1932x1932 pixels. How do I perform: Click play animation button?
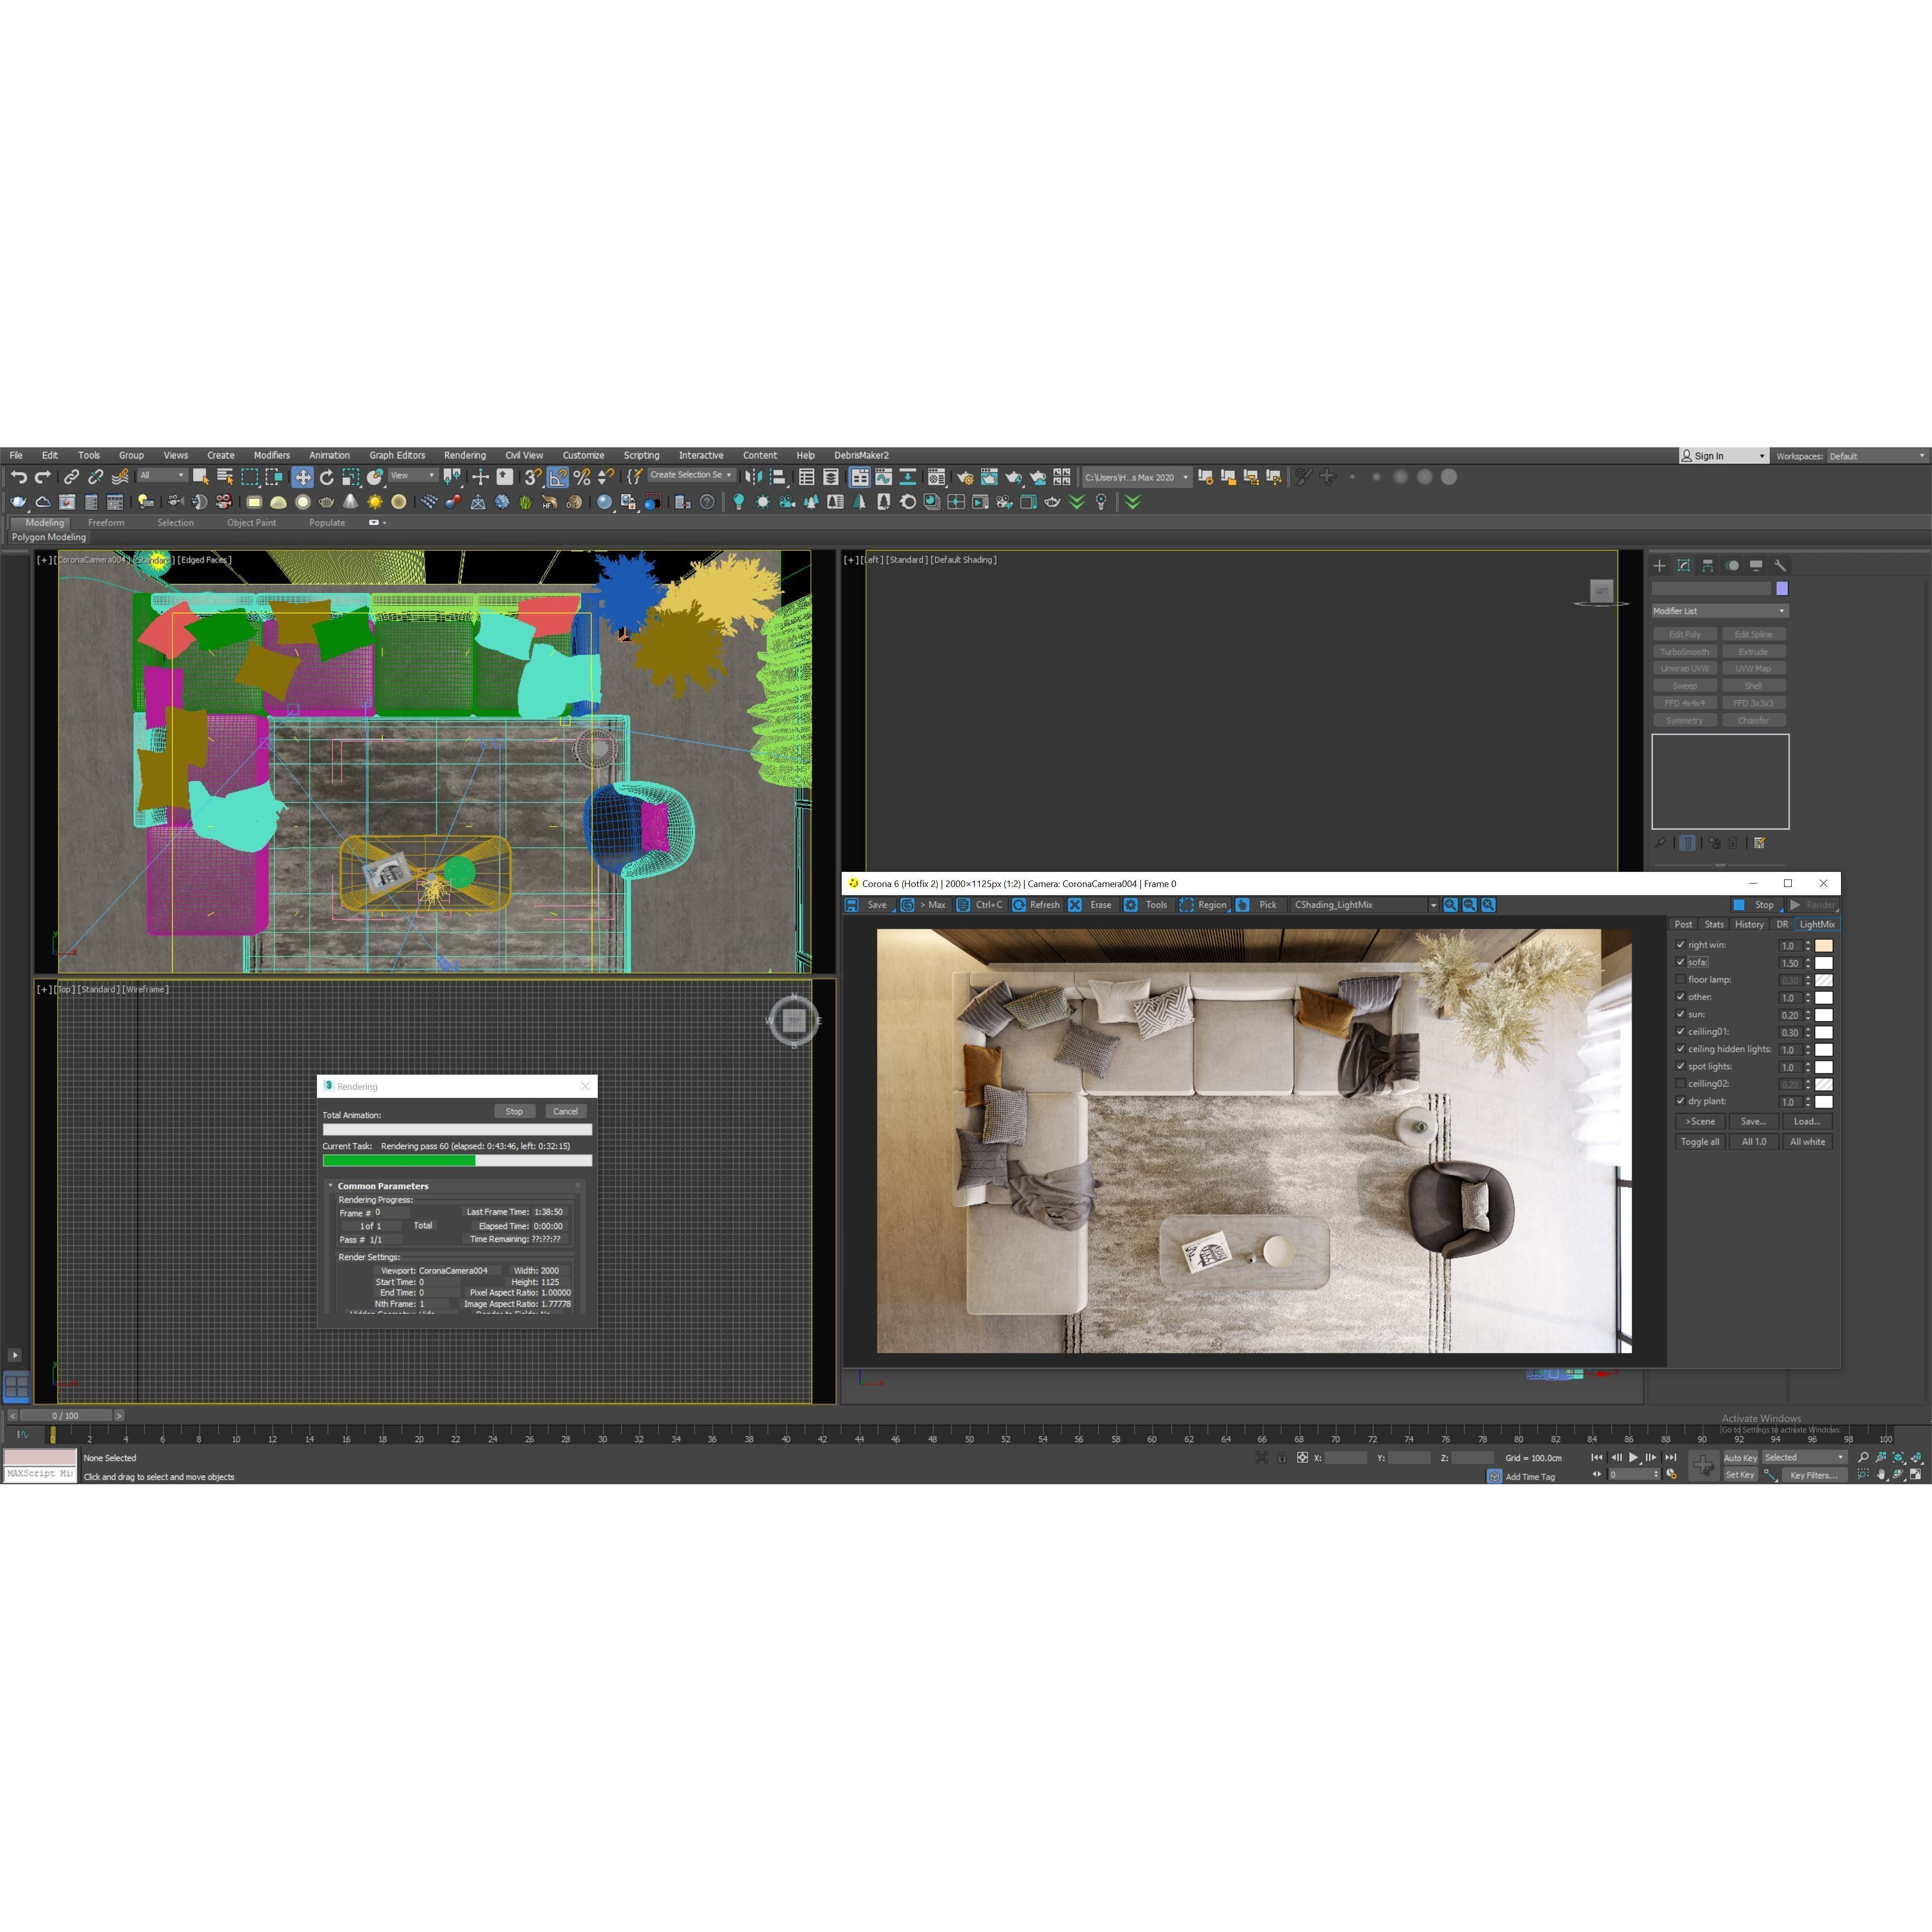tap(1633, 1457)
